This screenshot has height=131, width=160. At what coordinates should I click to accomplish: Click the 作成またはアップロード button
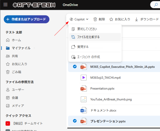coord(26,19)
